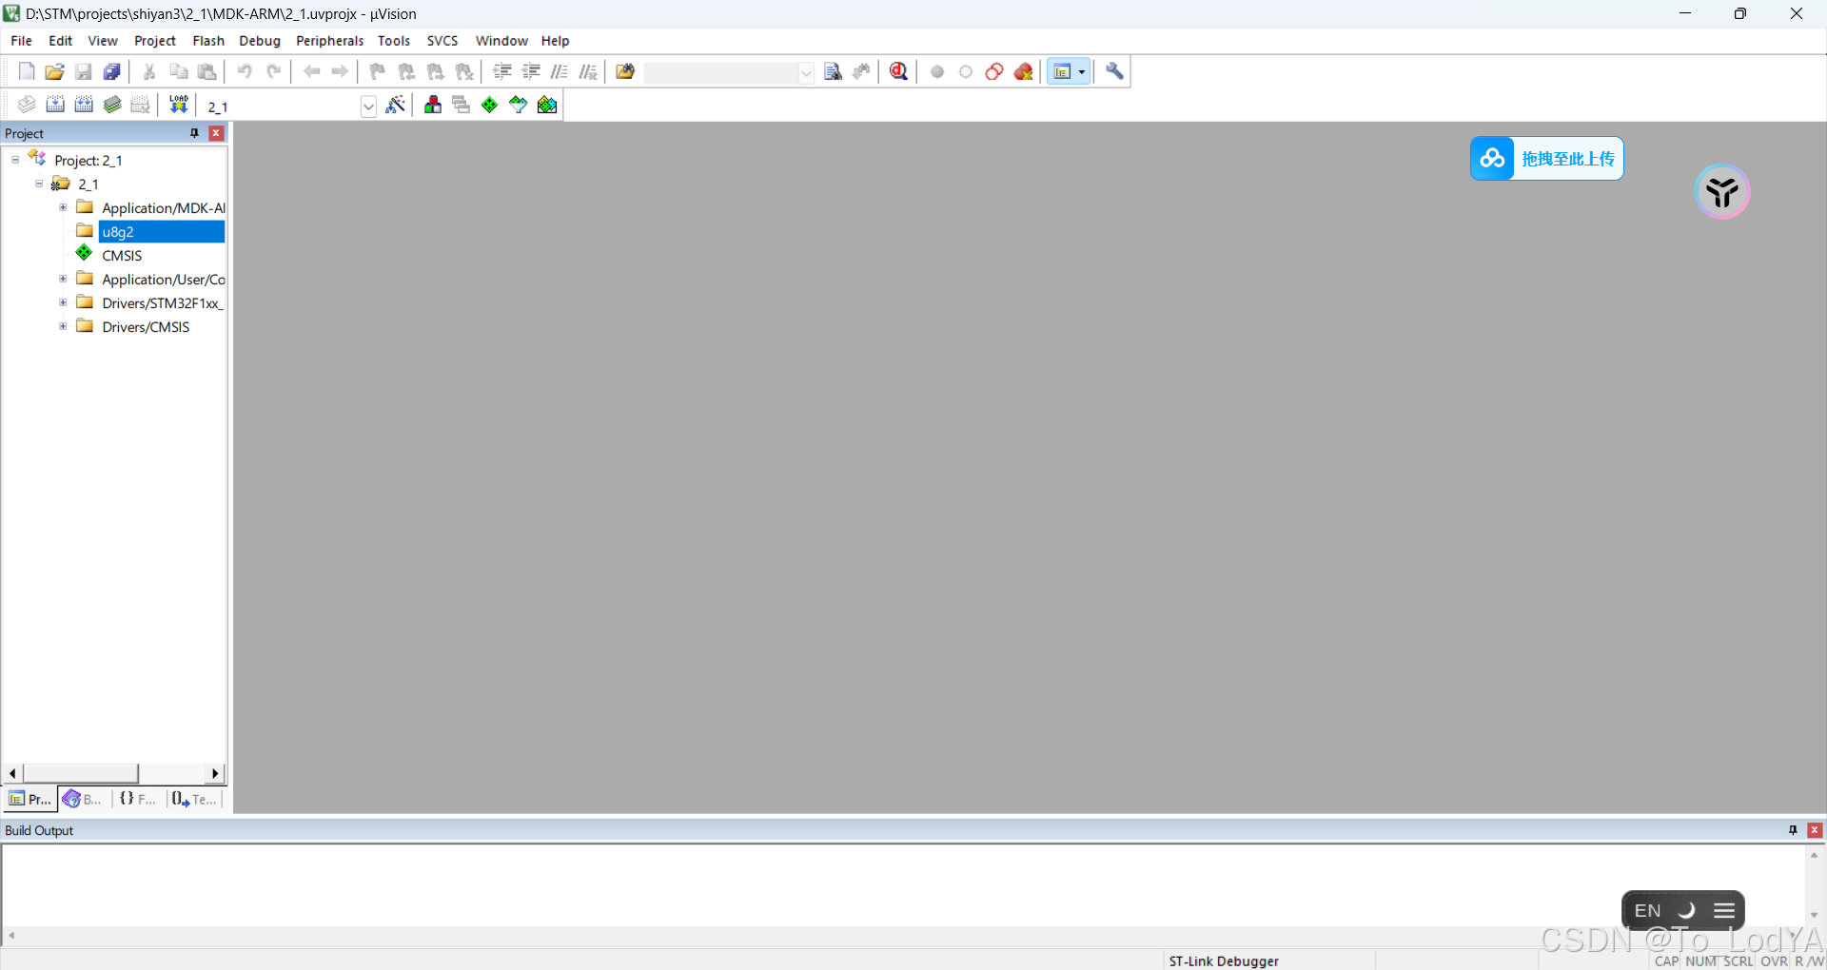
Task: Expand the Application/MDK-ARM folder
Action: tap(63, 207)
